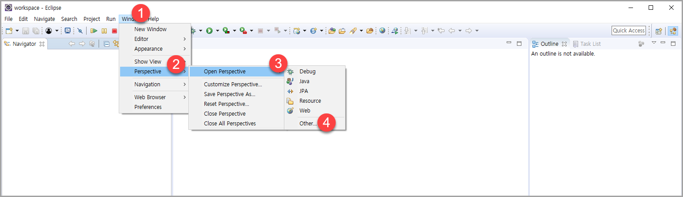Click the Last Edit Location icon

point(441,31)
